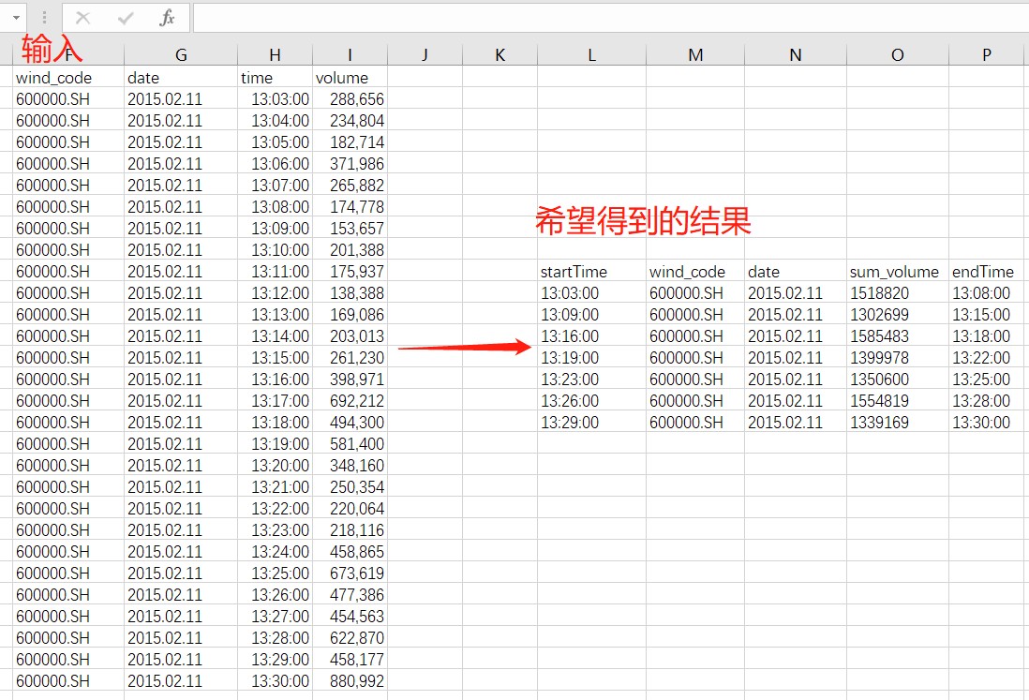This screenshot has height=700, width=1029.
Task: Select column H header
Action: pos(275,55)
